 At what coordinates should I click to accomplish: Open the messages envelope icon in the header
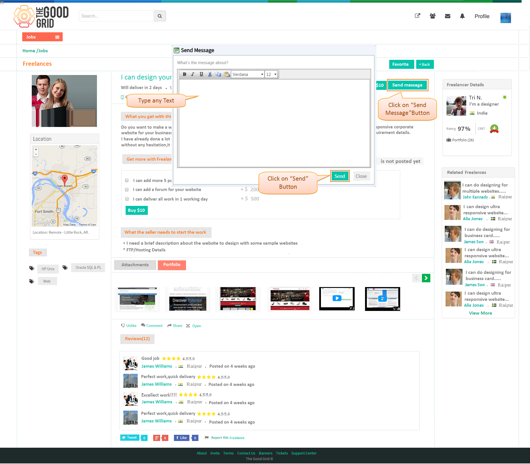(448, 16)
